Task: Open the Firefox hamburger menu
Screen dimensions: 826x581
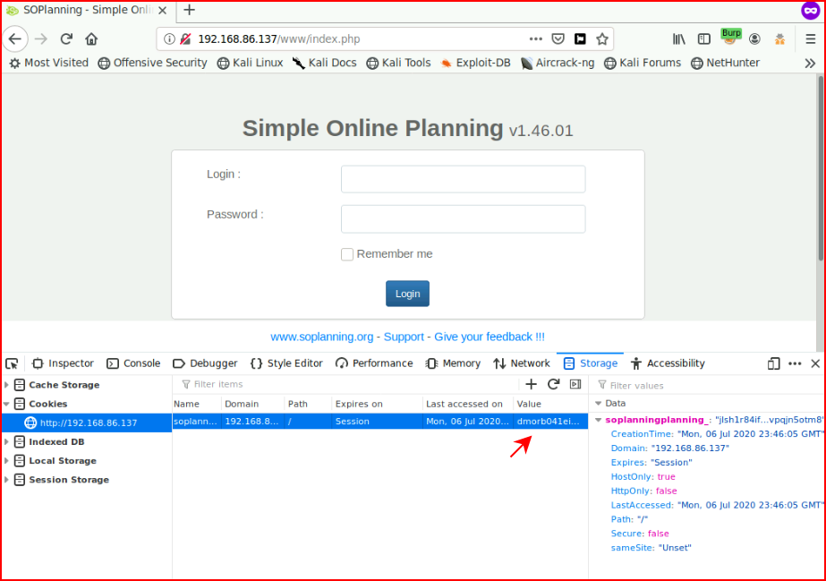Action: tap(811, 39)
